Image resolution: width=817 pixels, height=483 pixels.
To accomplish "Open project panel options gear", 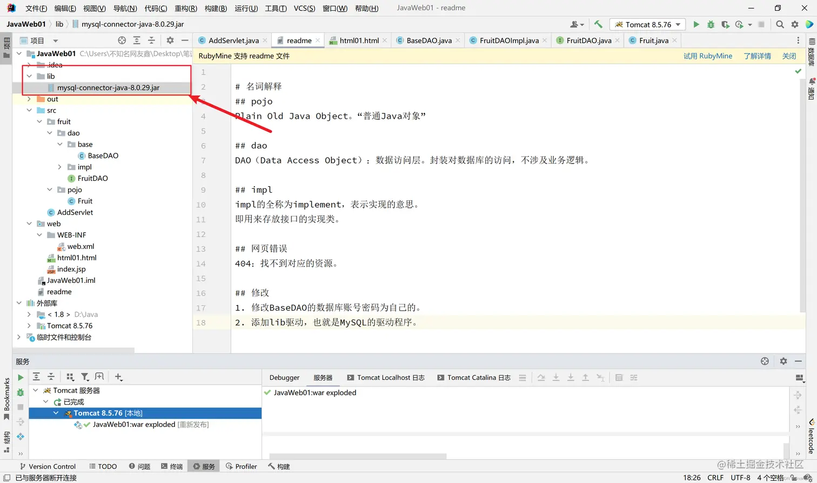I will pyautogui.click(x=170, y=40).
